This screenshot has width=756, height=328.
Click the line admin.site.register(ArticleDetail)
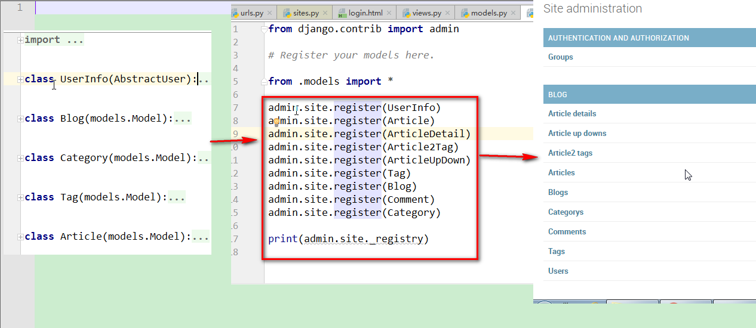(x=369, y=134)
